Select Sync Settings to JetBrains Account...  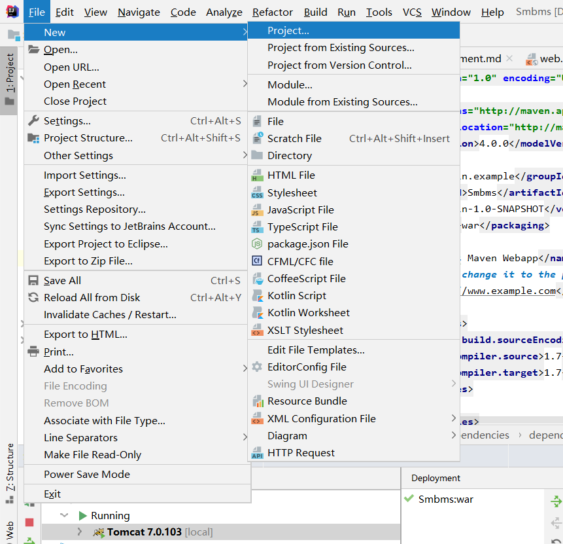pos(137,226)
